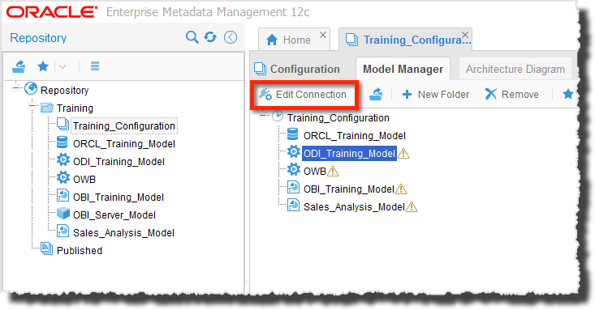Select ODI_Training_Model in Repository tree
Screen dimensions: 595x310
coord(119,162)
